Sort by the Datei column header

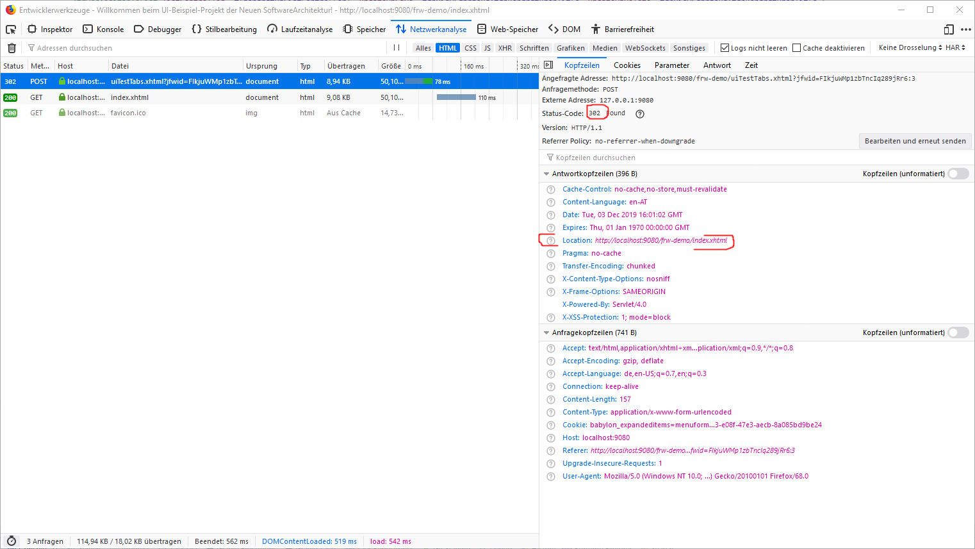(175, 66)
